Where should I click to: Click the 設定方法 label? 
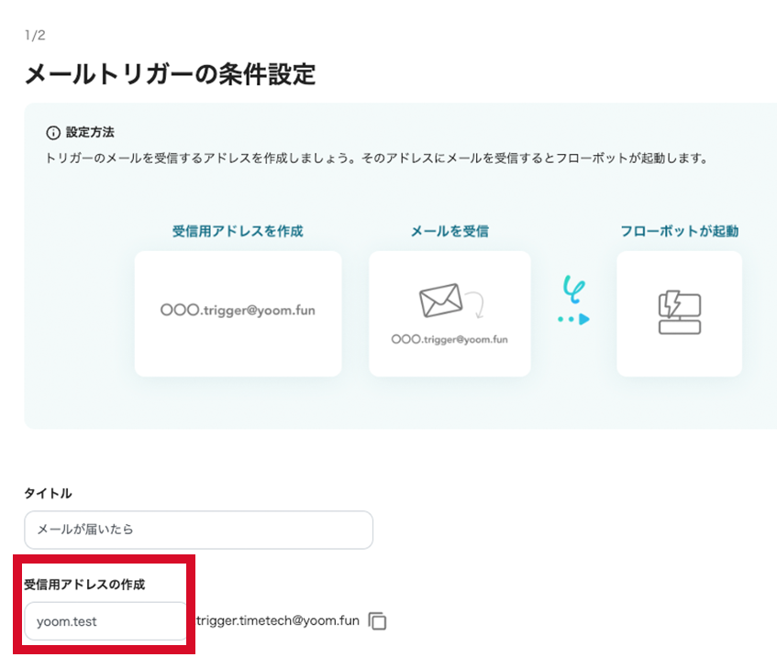coord(90,132)
